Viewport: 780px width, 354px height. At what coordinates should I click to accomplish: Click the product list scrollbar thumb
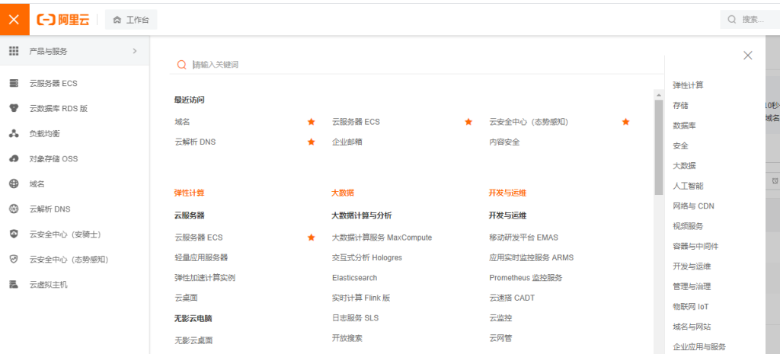coord(659,147)
